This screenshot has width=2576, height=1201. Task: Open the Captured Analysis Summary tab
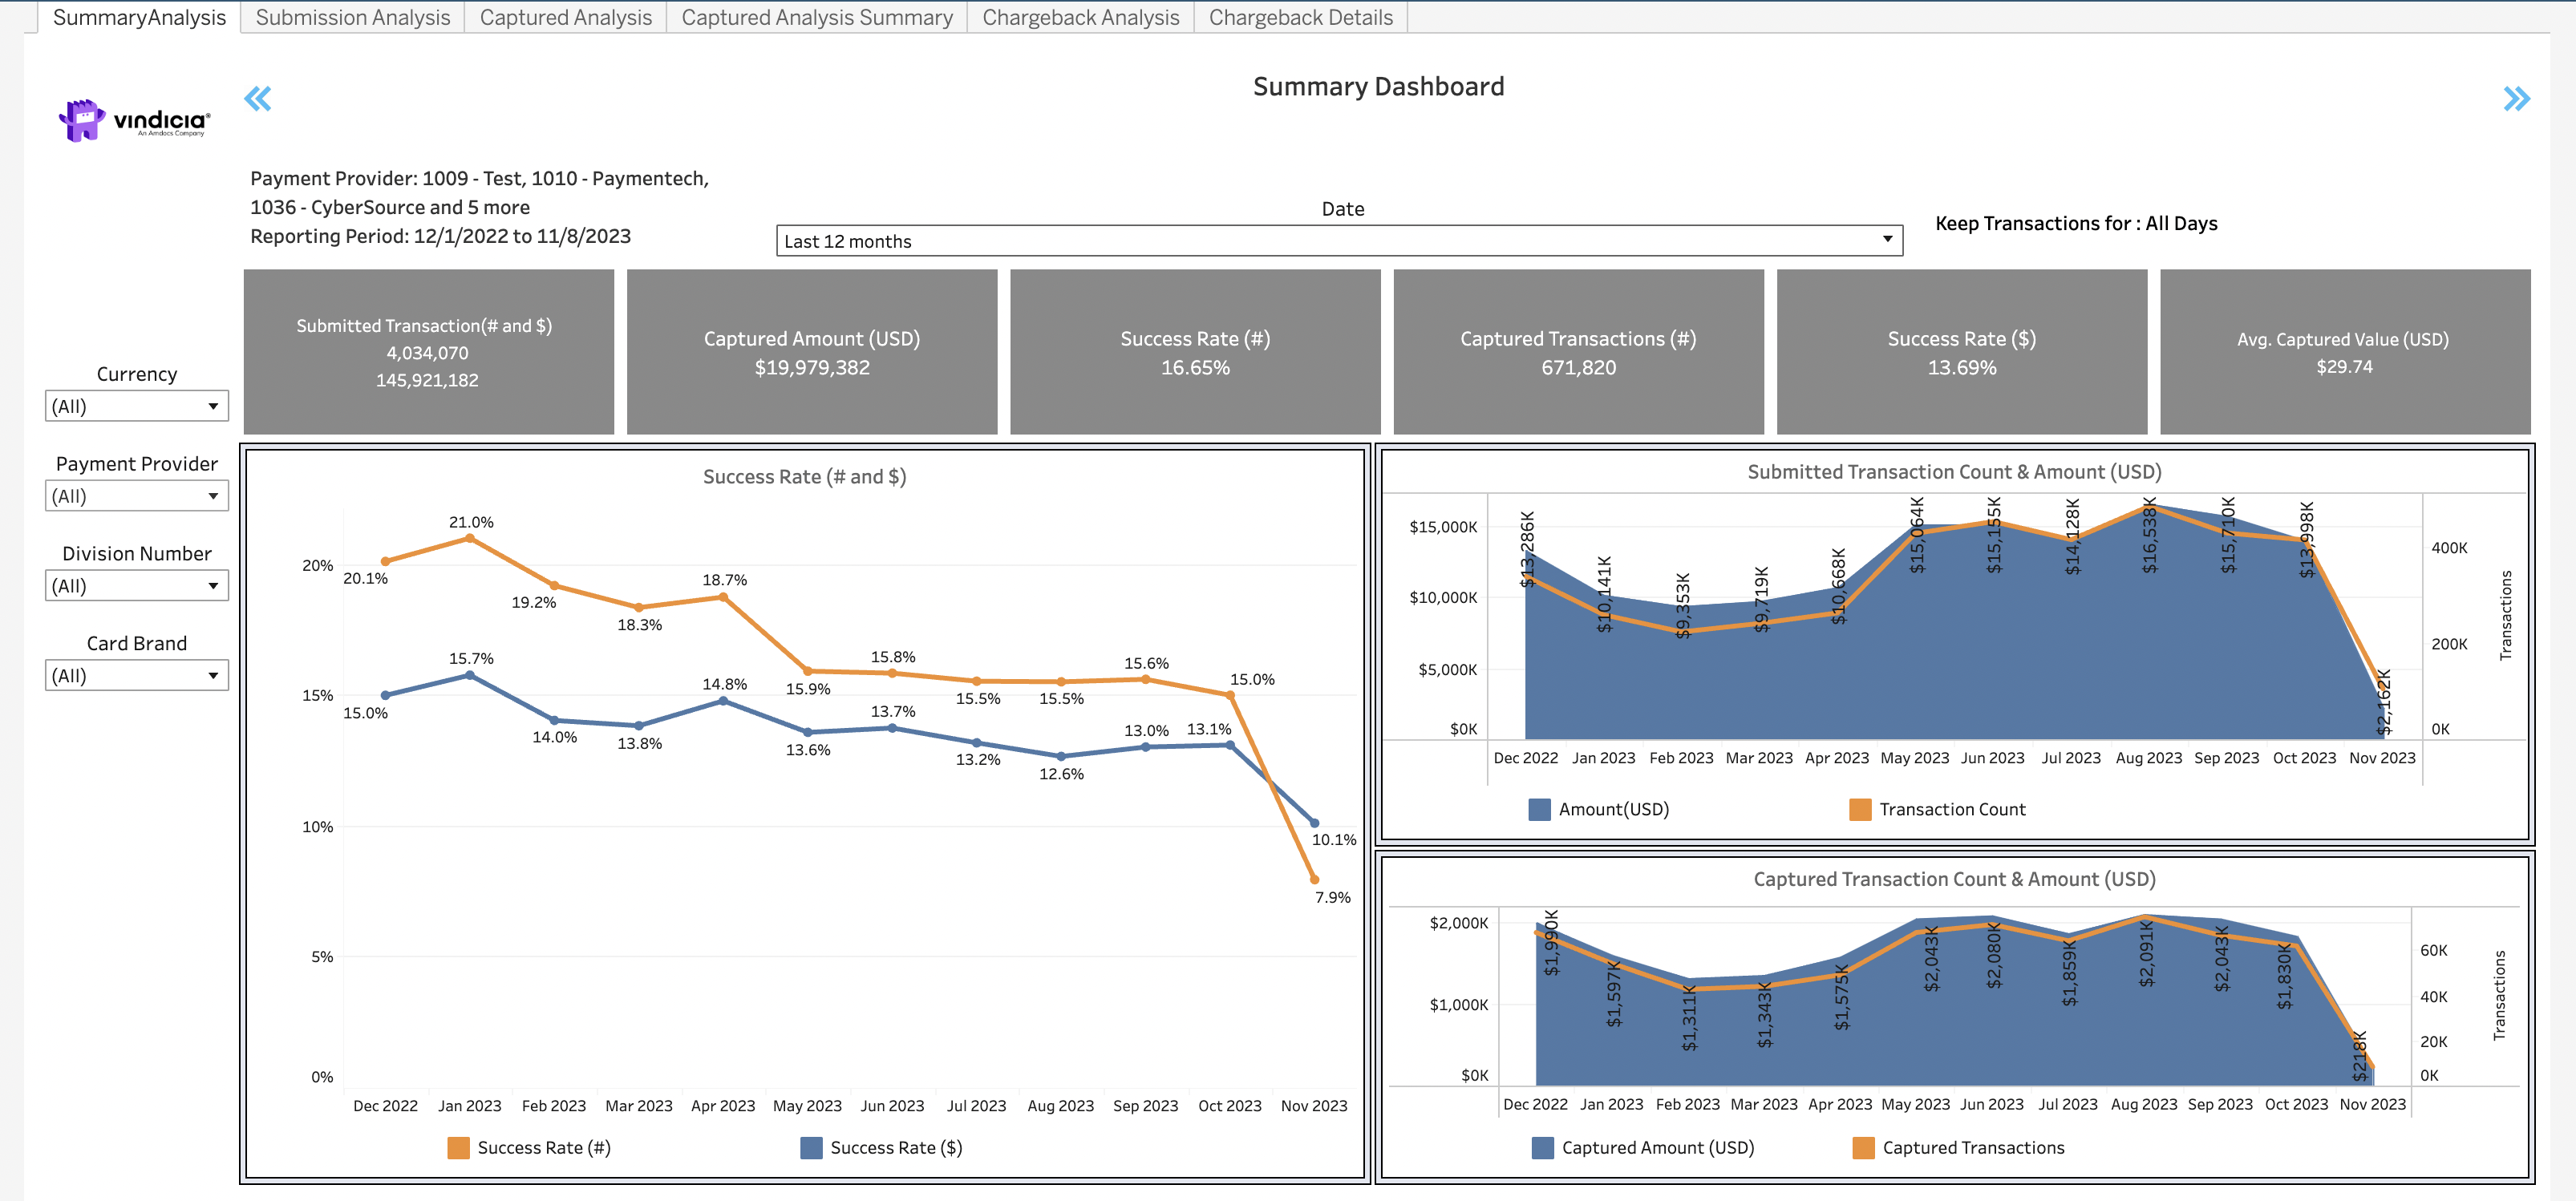pos(817,17)
